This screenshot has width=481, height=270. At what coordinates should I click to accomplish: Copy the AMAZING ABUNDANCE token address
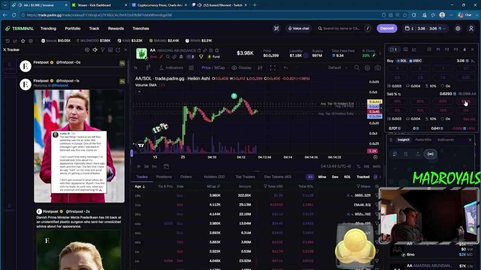coord(199,50)
